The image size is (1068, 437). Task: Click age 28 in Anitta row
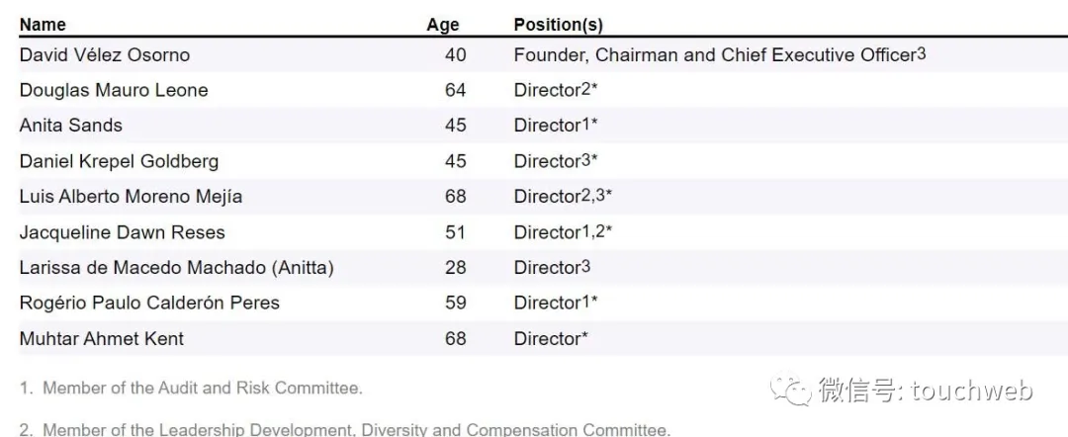pos(455,268)
